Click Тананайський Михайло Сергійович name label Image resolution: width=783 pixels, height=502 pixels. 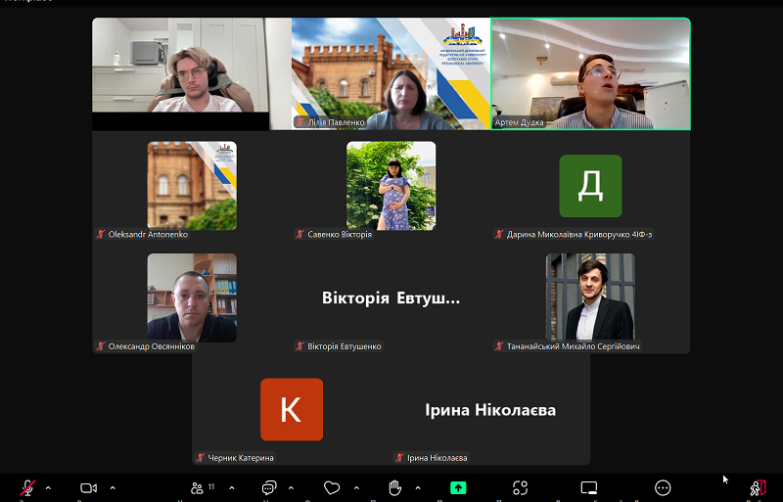coord(574,346)
